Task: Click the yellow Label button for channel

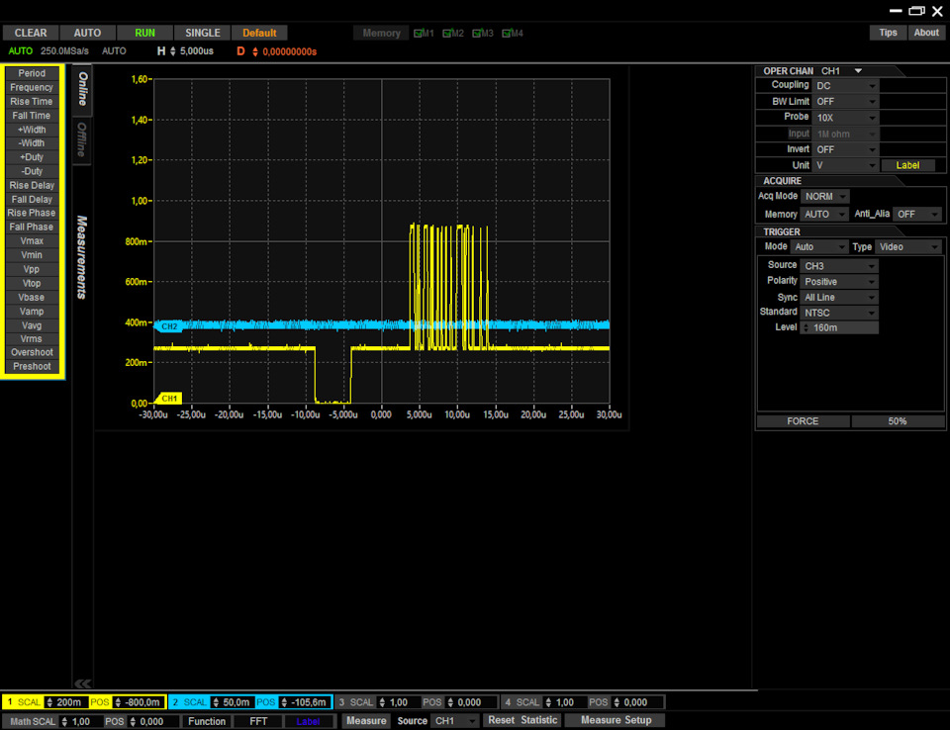Action: click(907, 165)
